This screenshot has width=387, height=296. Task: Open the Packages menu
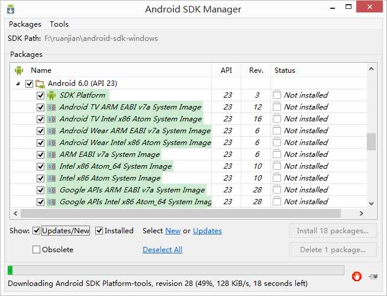point(25,24)
